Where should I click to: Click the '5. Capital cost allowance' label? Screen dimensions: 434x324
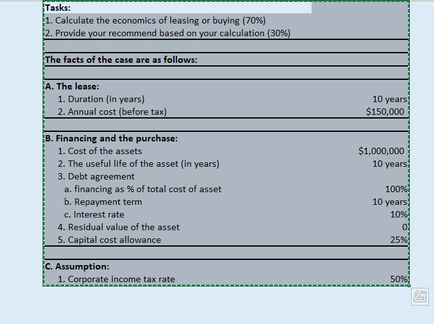click(x=109, y=240)
